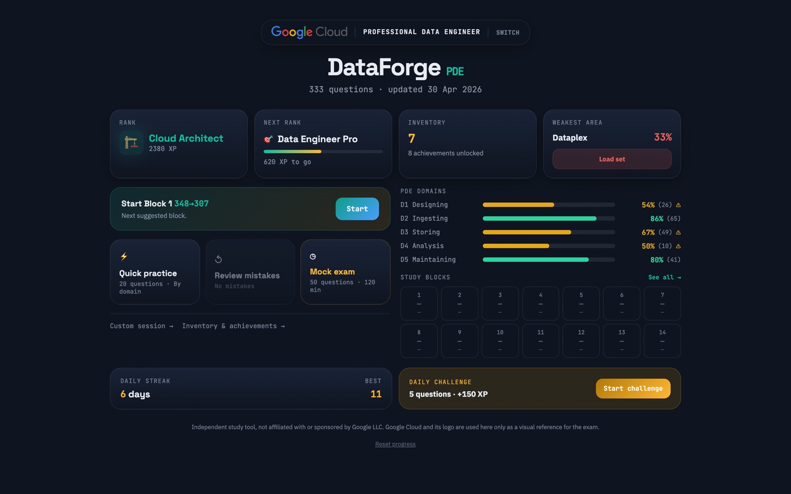Click the lightning bolt Quick practice icon
Image resolution: width=791 pixels, height=494 pixels.
pyautogui.click(x=124, y=256)
